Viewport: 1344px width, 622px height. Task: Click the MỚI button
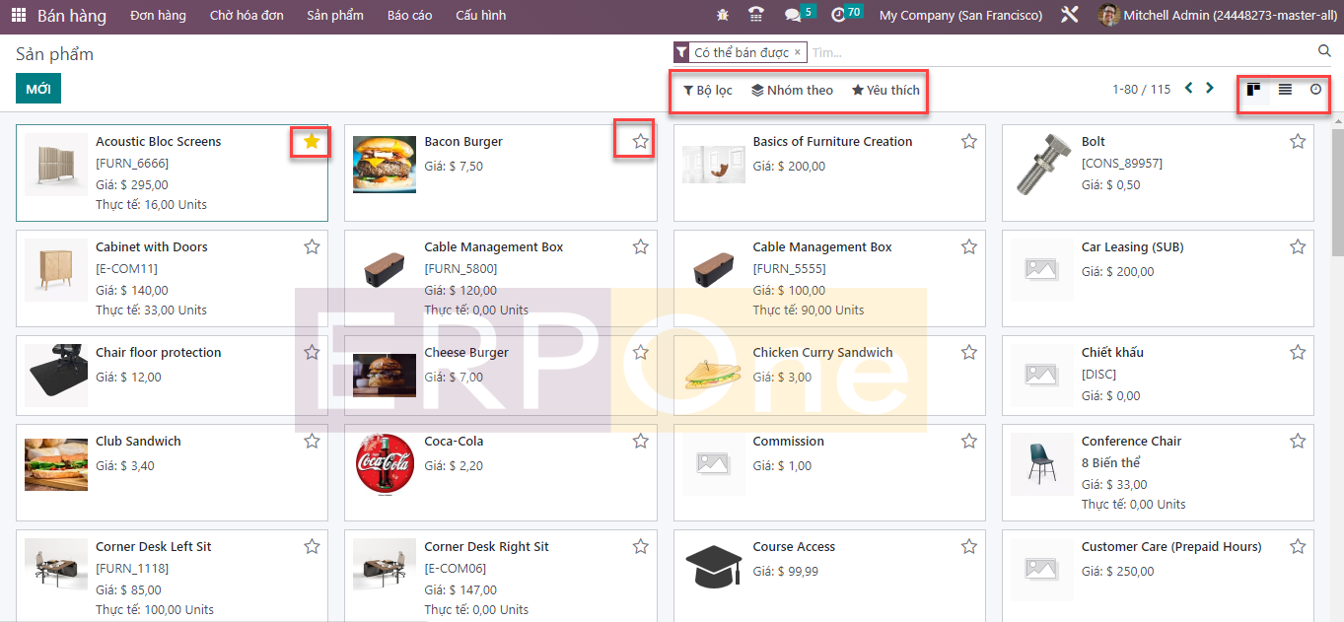pyautogui.click(x=38, y=89)
